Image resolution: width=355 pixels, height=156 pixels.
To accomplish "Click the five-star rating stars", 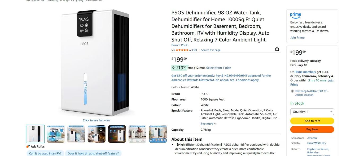I will (182, 50).
